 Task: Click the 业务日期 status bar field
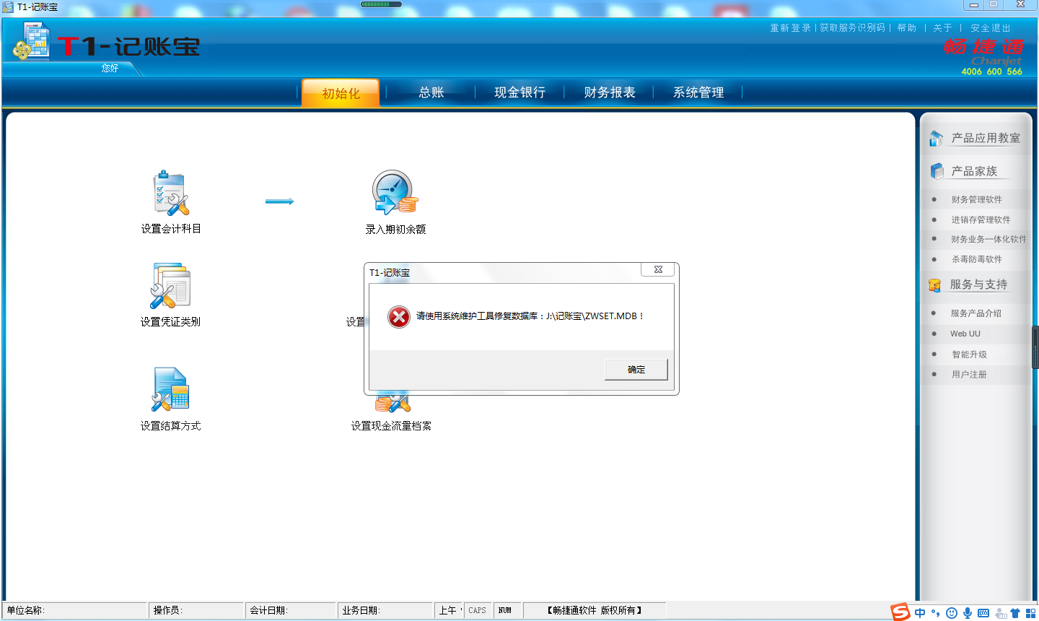coord(386,611)
